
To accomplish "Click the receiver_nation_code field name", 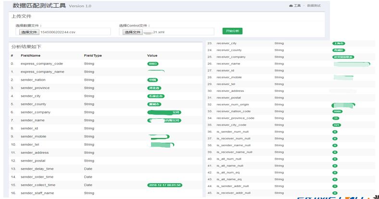I will 233,112.
